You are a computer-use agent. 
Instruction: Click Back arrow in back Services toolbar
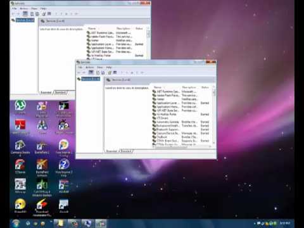[x=13, y=14]
